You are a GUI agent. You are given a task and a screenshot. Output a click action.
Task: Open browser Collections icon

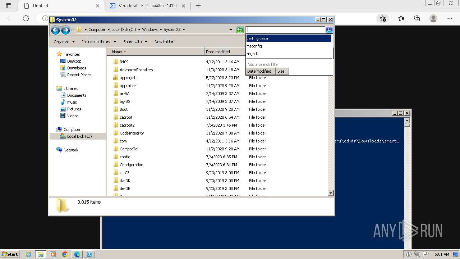417,18
